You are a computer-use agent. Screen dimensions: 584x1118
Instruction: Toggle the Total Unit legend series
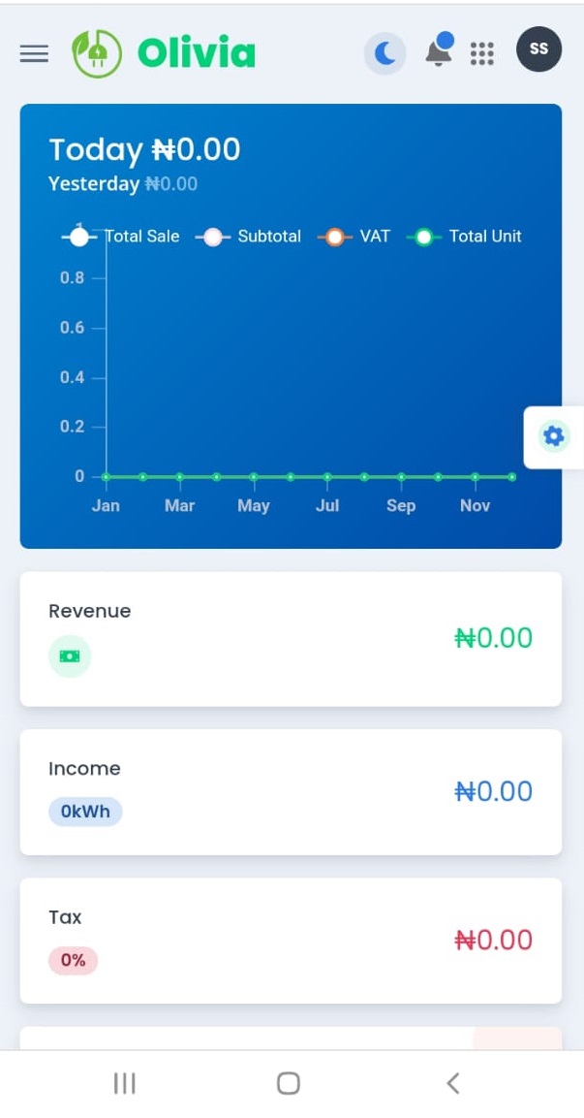464,237
